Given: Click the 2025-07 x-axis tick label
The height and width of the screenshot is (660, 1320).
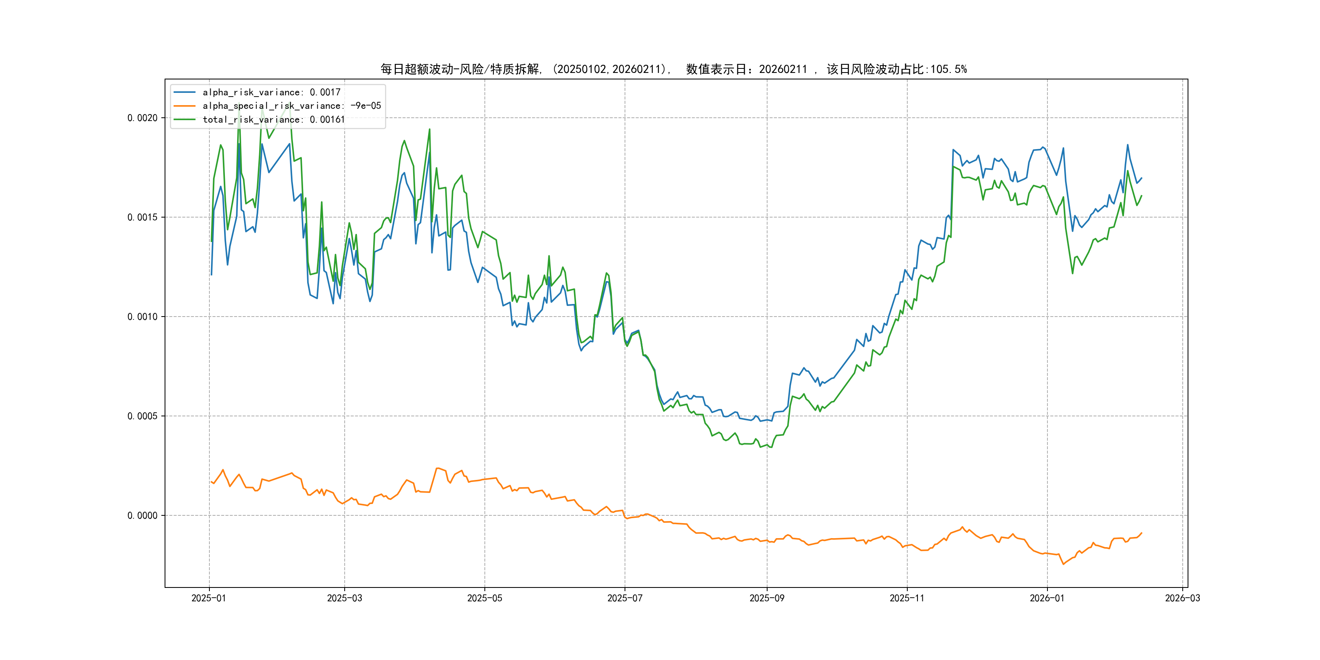Looking at the screenshot, I should (x=625, y=598).
